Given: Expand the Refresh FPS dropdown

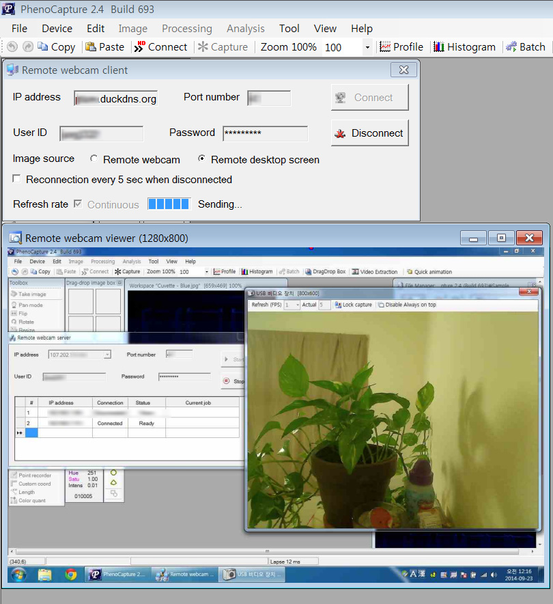Looking at the screenshot, I should click(296, 305).
